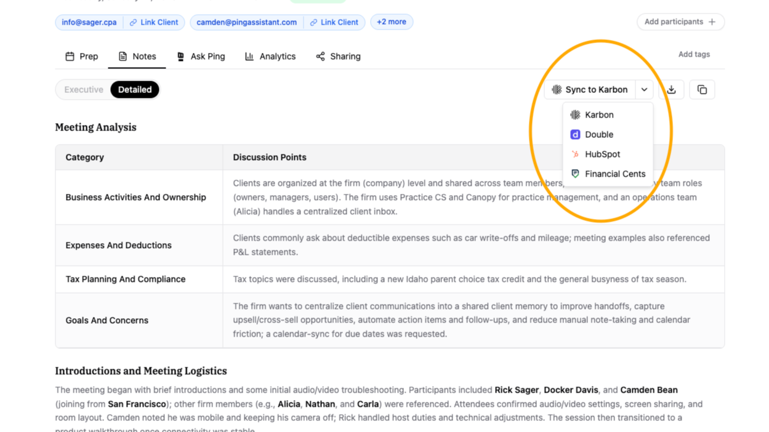Link client for info@sager.cpa
Viewport: 769px width, 432px height.
(x=154, y=22)
